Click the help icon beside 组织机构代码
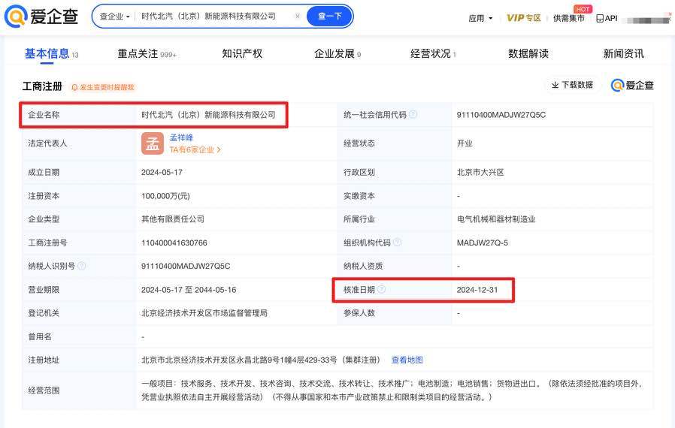The width and height of the screenshot is (675, 428). tap(398, 243)
